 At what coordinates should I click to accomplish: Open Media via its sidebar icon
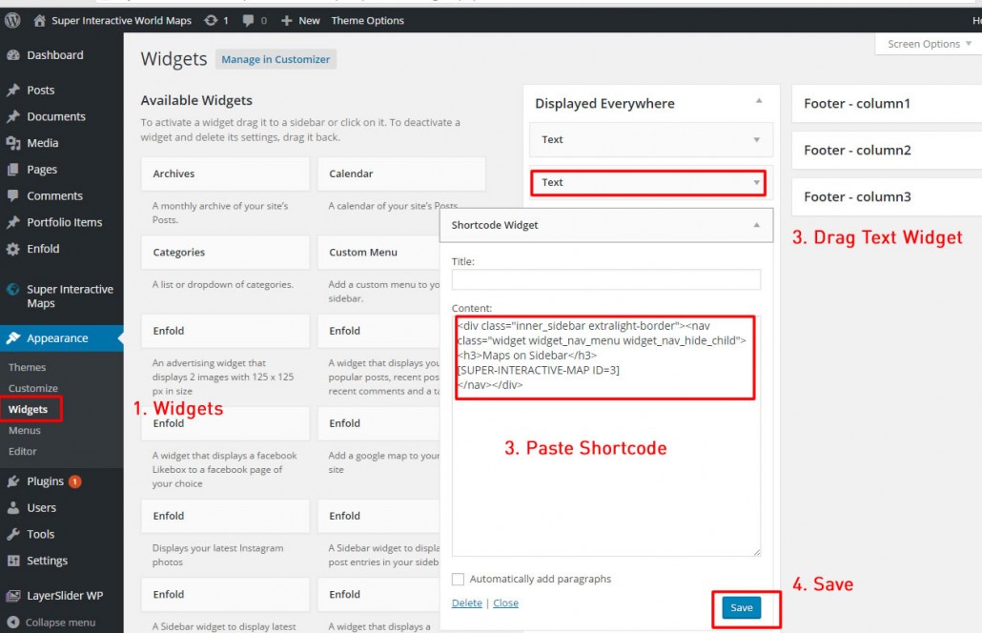[x=13, y=143]
